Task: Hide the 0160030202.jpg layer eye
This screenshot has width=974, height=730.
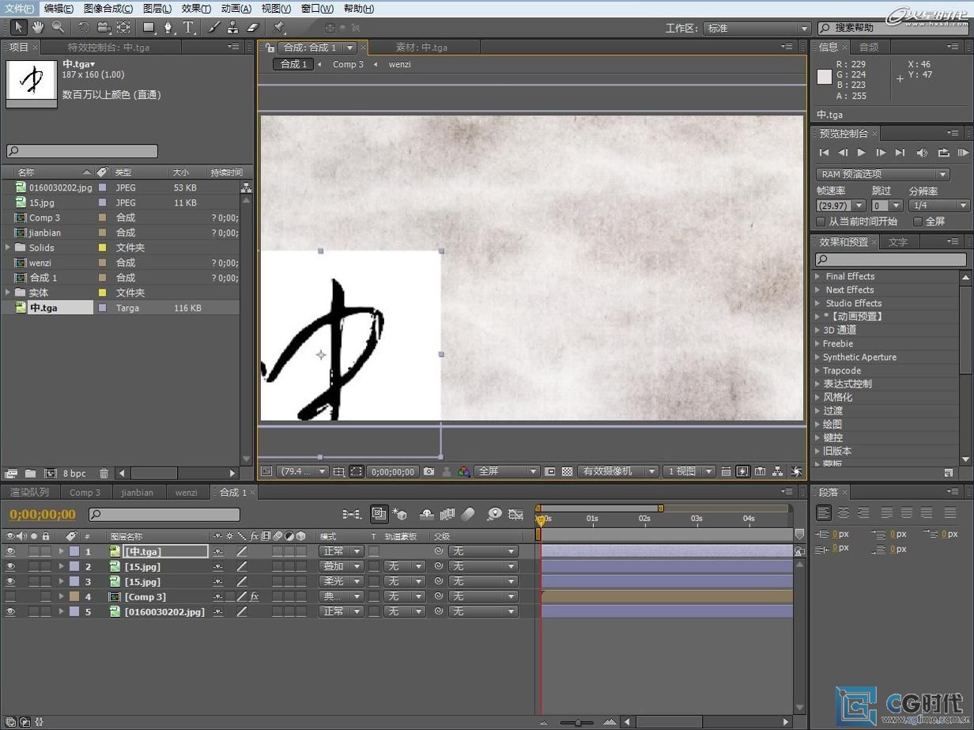Action: pyautogui.click(x=10, y=611)
